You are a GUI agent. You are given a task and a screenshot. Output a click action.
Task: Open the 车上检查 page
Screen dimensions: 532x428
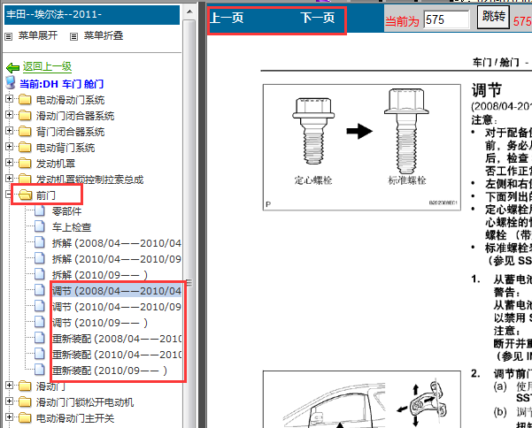pos(72,227)
